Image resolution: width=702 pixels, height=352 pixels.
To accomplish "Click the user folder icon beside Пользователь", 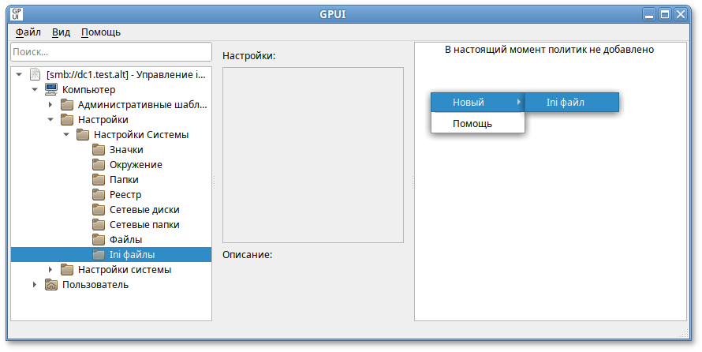I will [51, 285].
